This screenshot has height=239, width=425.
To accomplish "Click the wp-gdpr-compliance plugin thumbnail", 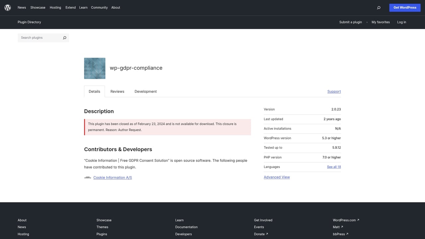I will [x=94, y=68].
